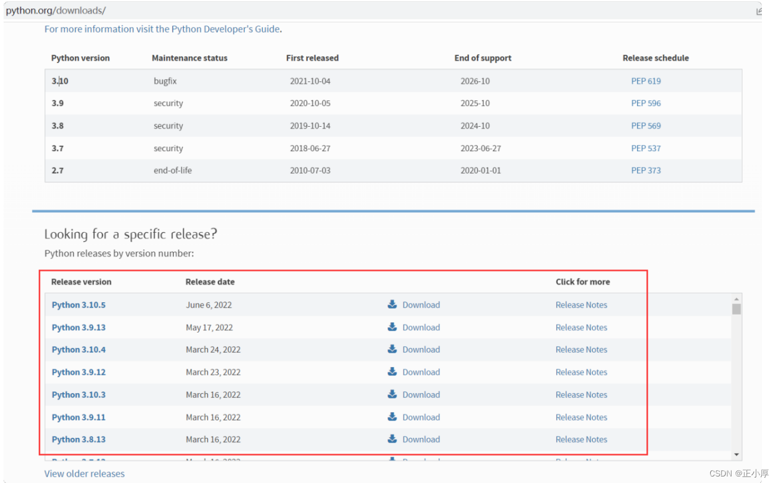This screenshot has width=778, height=483.
Task: Open Python 3.9.13 release page
Action: tap(79, 328)
